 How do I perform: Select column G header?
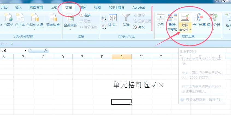122,57
